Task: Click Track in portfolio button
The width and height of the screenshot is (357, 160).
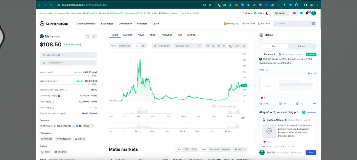Action: pyautogui.click(x=68, y=63)
